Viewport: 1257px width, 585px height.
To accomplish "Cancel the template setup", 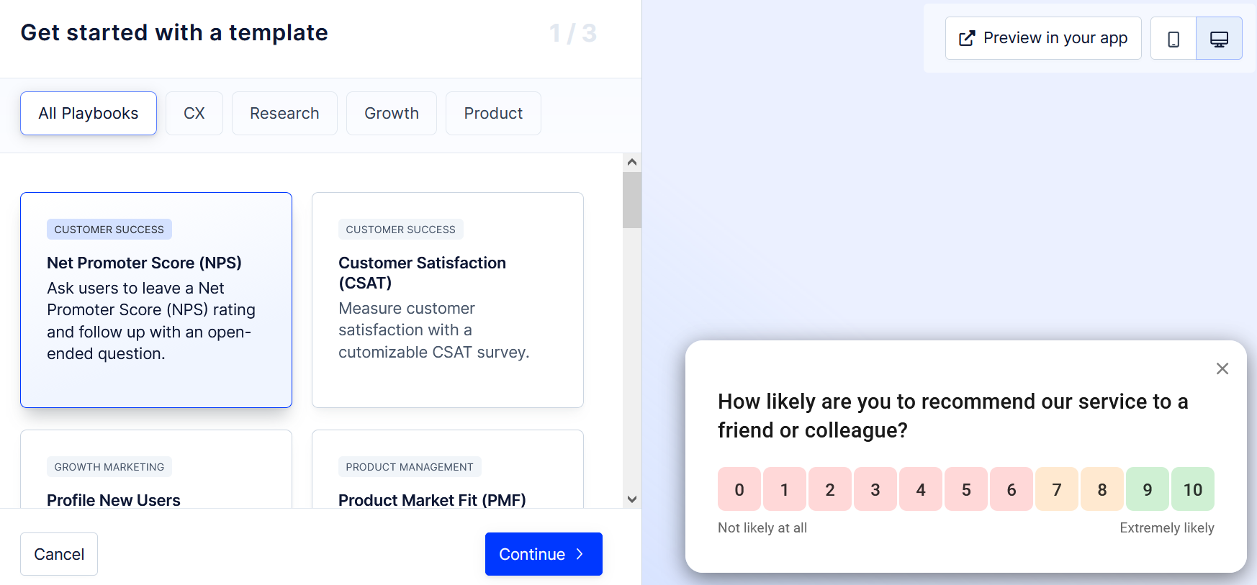I will (x=59, y=554).
